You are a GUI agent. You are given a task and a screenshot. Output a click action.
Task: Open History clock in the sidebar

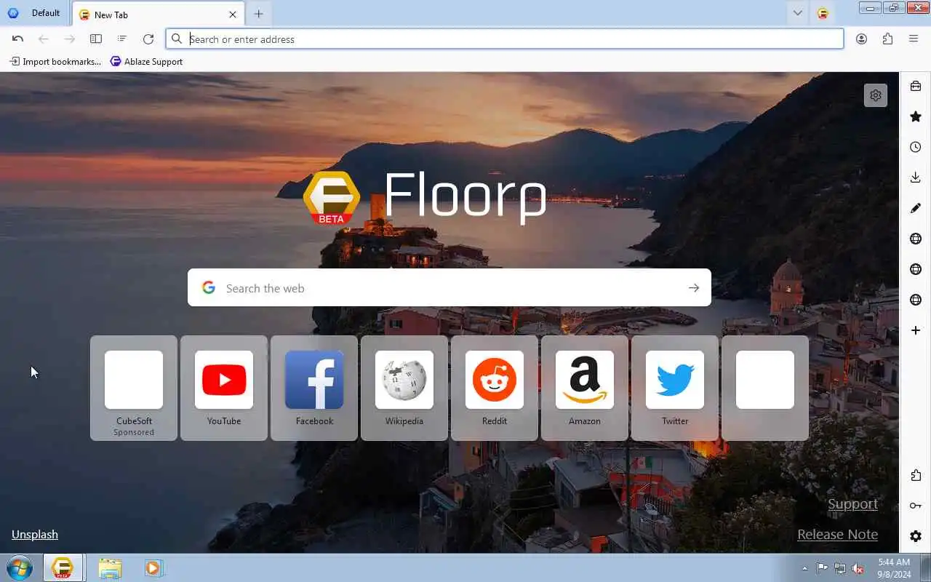click(x=916, y=147)
